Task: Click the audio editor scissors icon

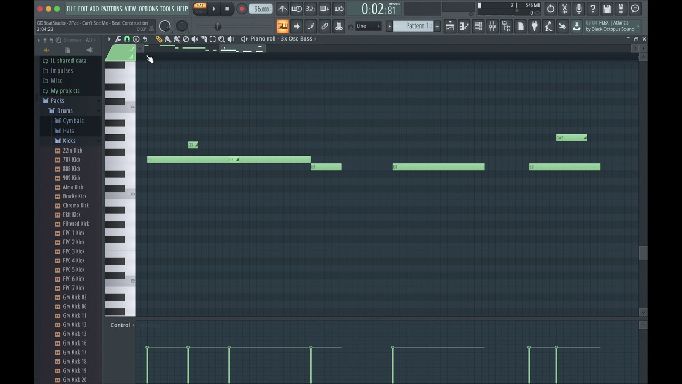Action: [565, 9]
